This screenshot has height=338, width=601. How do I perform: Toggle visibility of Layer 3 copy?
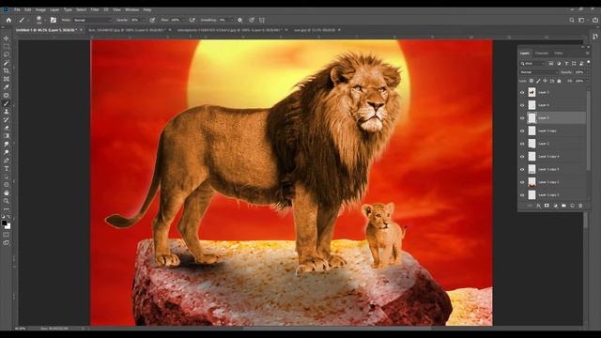click(522, 131)
